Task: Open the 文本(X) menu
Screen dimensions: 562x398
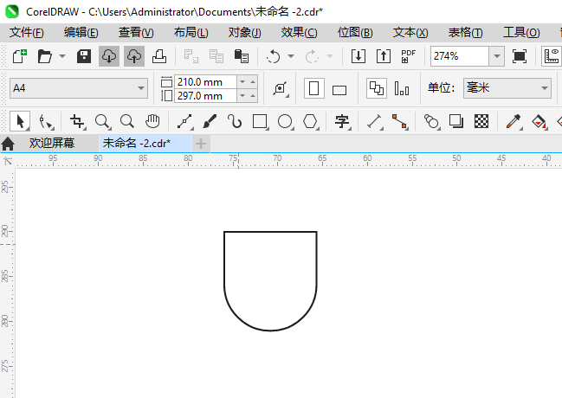Action: click(410, 33)
